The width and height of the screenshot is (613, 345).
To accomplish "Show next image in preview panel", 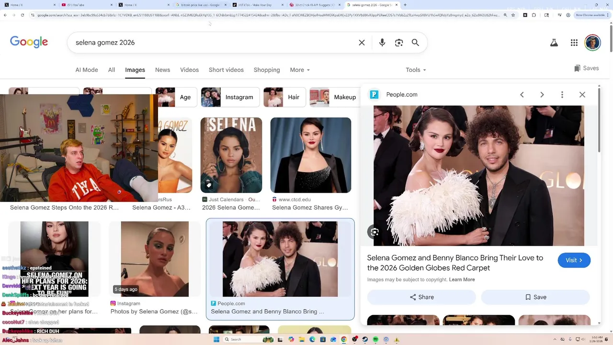I will click(x=542, y=95).
